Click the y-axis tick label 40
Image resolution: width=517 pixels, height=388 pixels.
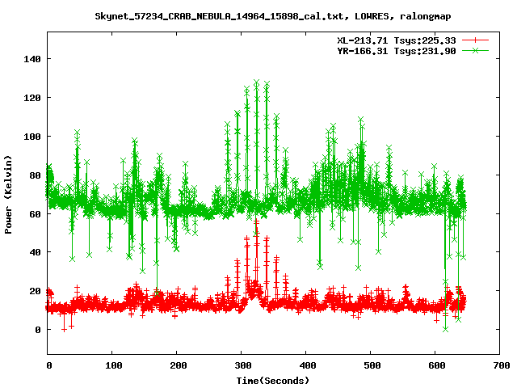pyautogui.click(x=35, y=252)
